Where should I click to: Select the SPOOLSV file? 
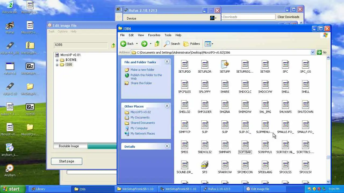pyautogui.click(x=305, y=167)
